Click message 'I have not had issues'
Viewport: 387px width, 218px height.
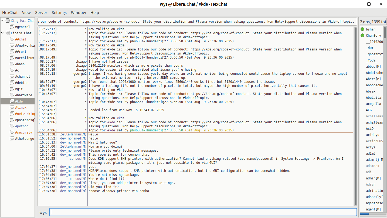click(x=108, y=62)
